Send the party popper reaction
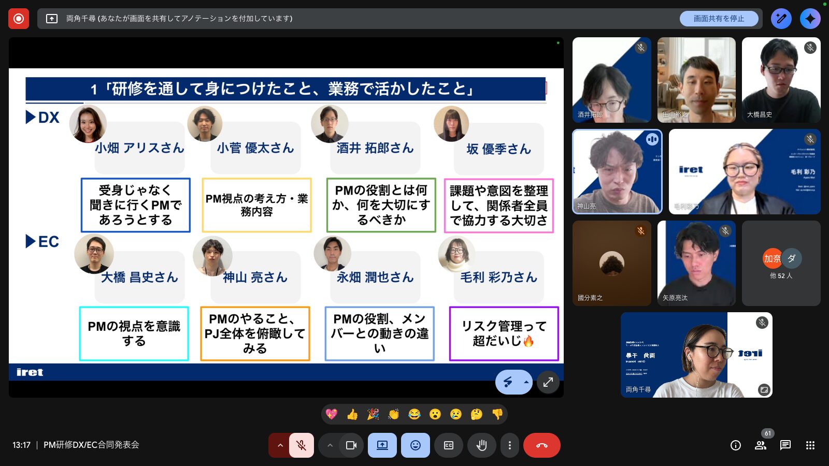Screen dimensions: 829x466 373,414
